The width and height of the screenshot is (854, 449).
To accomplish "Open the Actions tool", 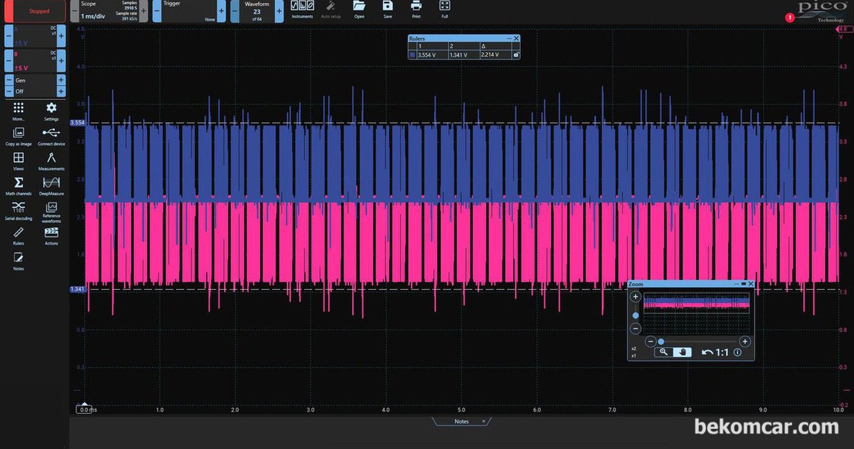I will pyautogui.click(x=51, y=234).
